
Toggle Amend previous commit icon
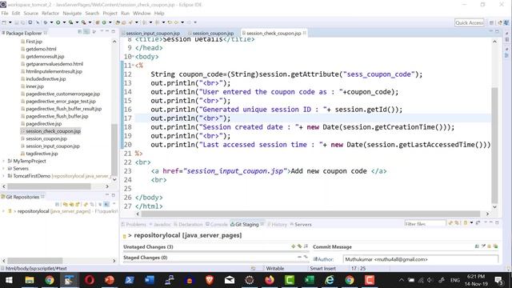coord(477,246)
